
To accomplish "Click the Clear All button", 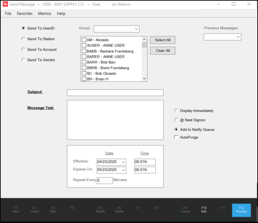I will pyautogui.click(x=163, y=51).
